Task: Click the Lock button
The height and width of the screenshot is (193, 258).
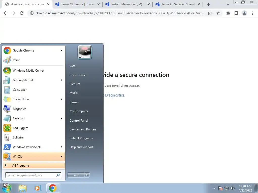Action: point(76,175)
